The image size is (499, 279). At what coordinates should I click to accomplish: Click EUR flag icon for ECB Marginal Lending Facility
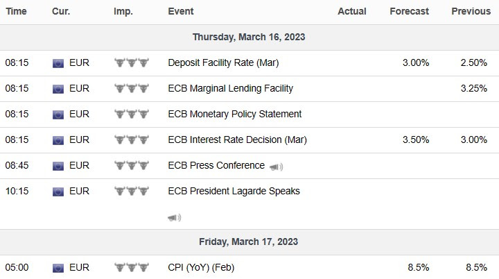[58, 89]
